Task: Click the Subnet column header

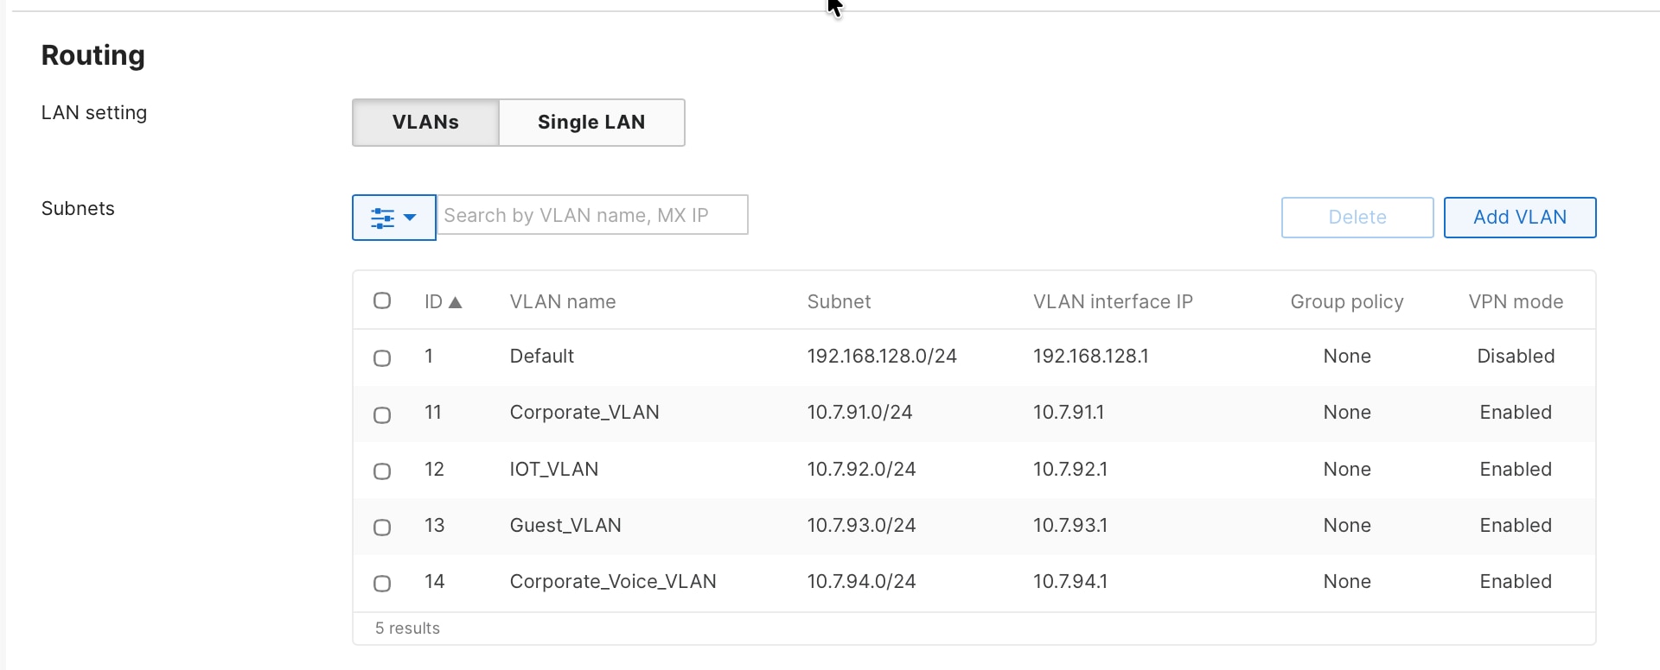Action: click(x=839, y=301)
